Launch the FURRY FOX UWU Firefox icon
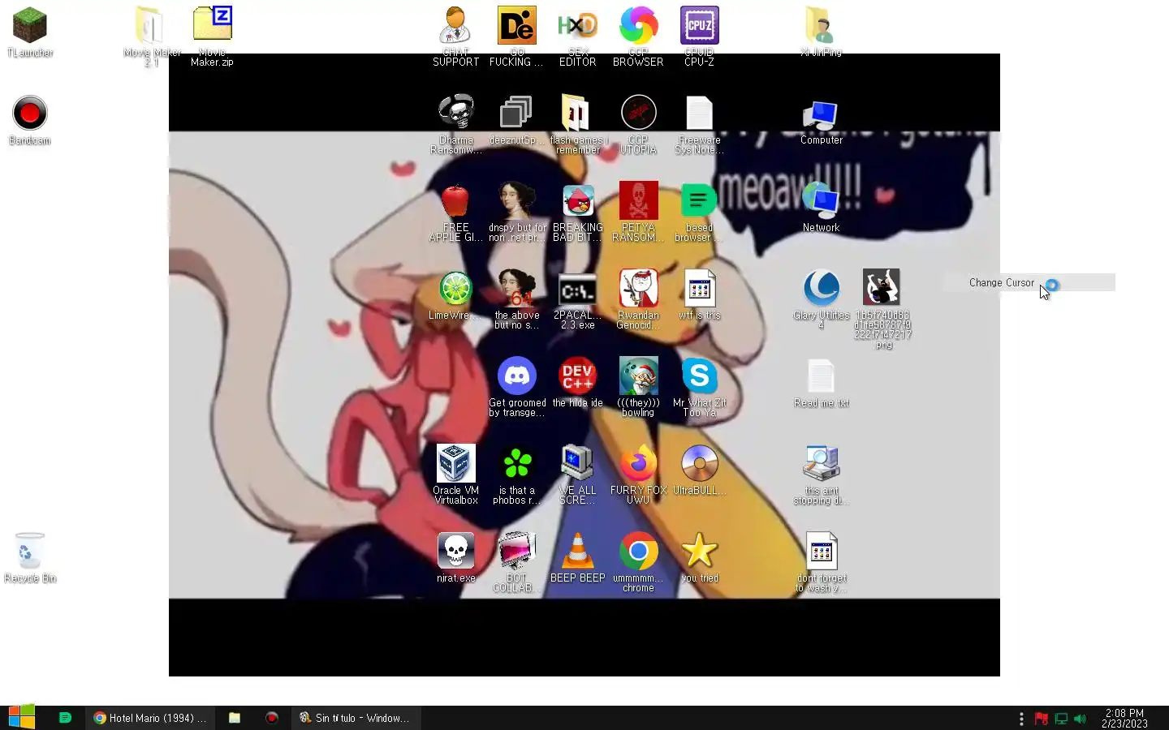 (x=638, y=464)
